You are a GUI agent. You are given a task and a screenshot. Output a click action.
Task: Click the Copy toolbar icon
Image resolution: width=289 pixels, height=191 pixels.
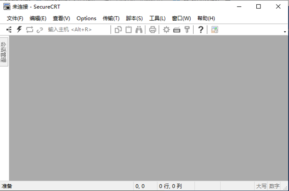point(118,30)
